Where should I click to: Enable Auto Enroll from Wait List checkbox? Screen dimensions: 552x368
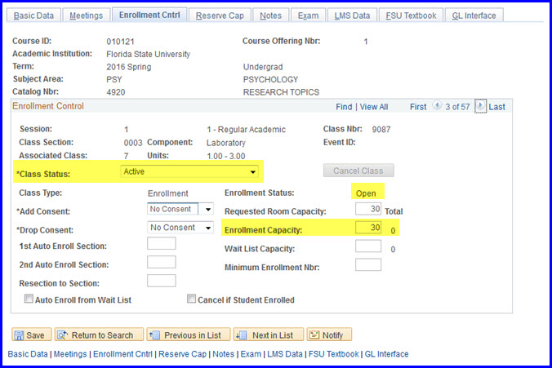pyautogui.click(x=29, y=299)
